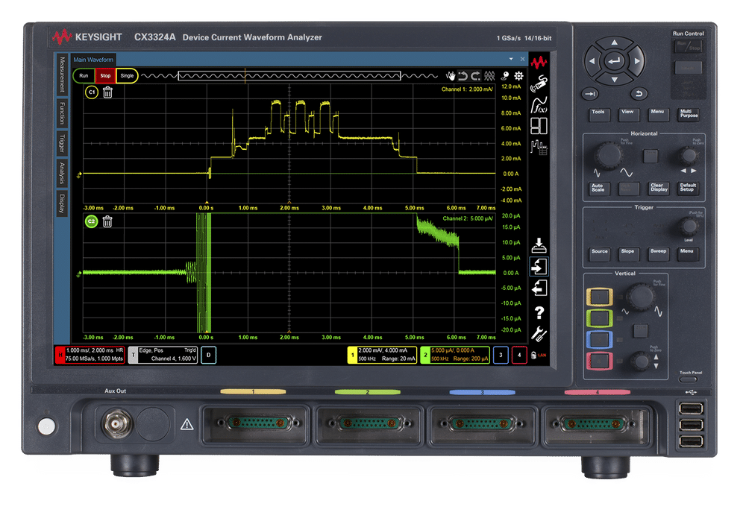The image size is (746, 524).
Task: Push the Default Setup key
Action: click(688, 188)
